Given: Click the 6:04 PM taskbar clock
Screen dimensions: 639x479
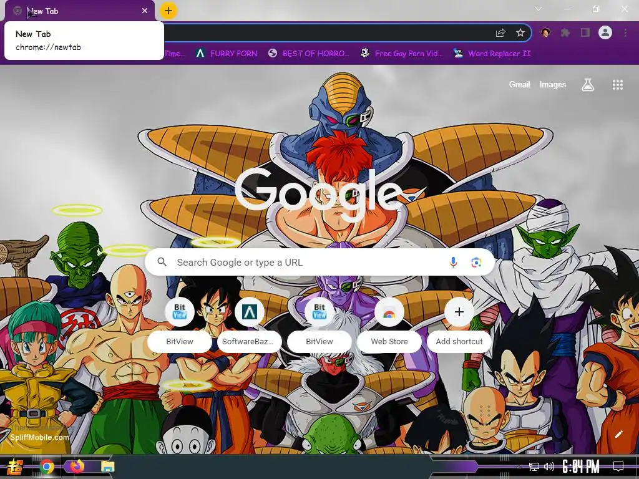Looking at the screenshot, I should coord(581,467).
